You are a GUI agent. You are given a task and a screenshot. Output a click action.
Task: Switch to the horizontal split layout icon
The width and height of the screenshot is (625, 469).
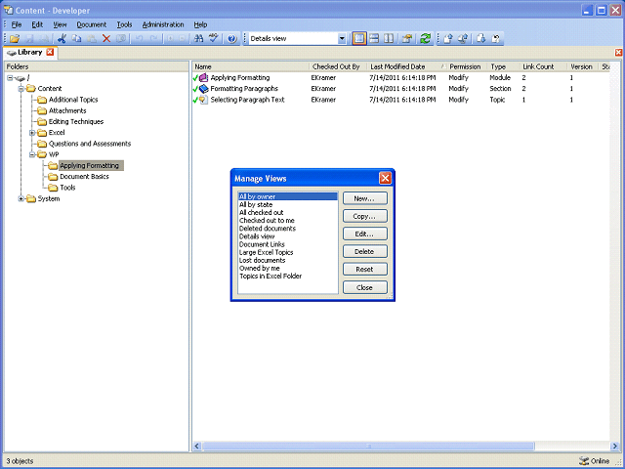374,39
